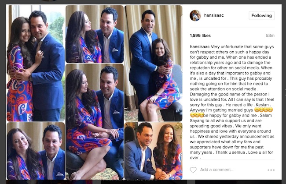Select the large top-left couple photo
This screenshot has width=286, height=184.
tap(36, 63)
